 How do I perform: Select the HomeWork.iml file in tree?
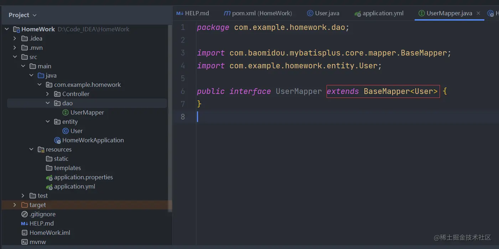click(50, 233)
